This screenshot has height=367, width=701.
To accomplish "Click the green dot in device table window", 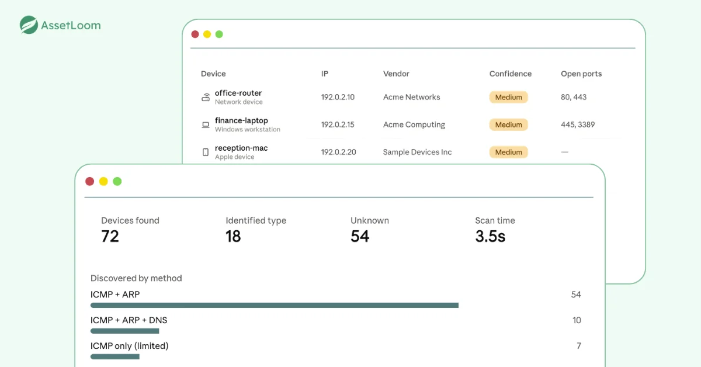I will pos(219,34).
